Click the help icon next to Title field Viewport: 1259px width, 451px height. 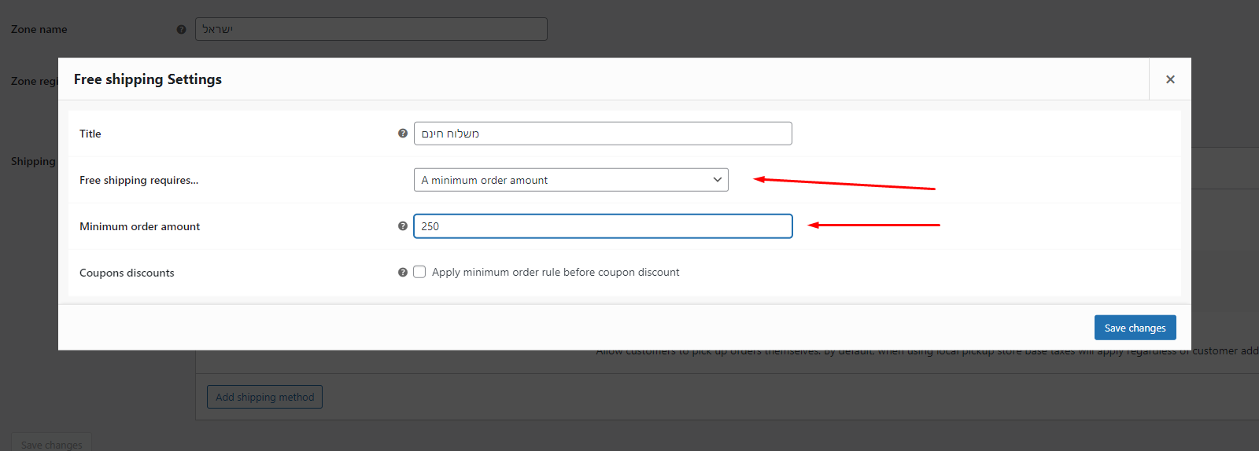click(x=403, y=134)
